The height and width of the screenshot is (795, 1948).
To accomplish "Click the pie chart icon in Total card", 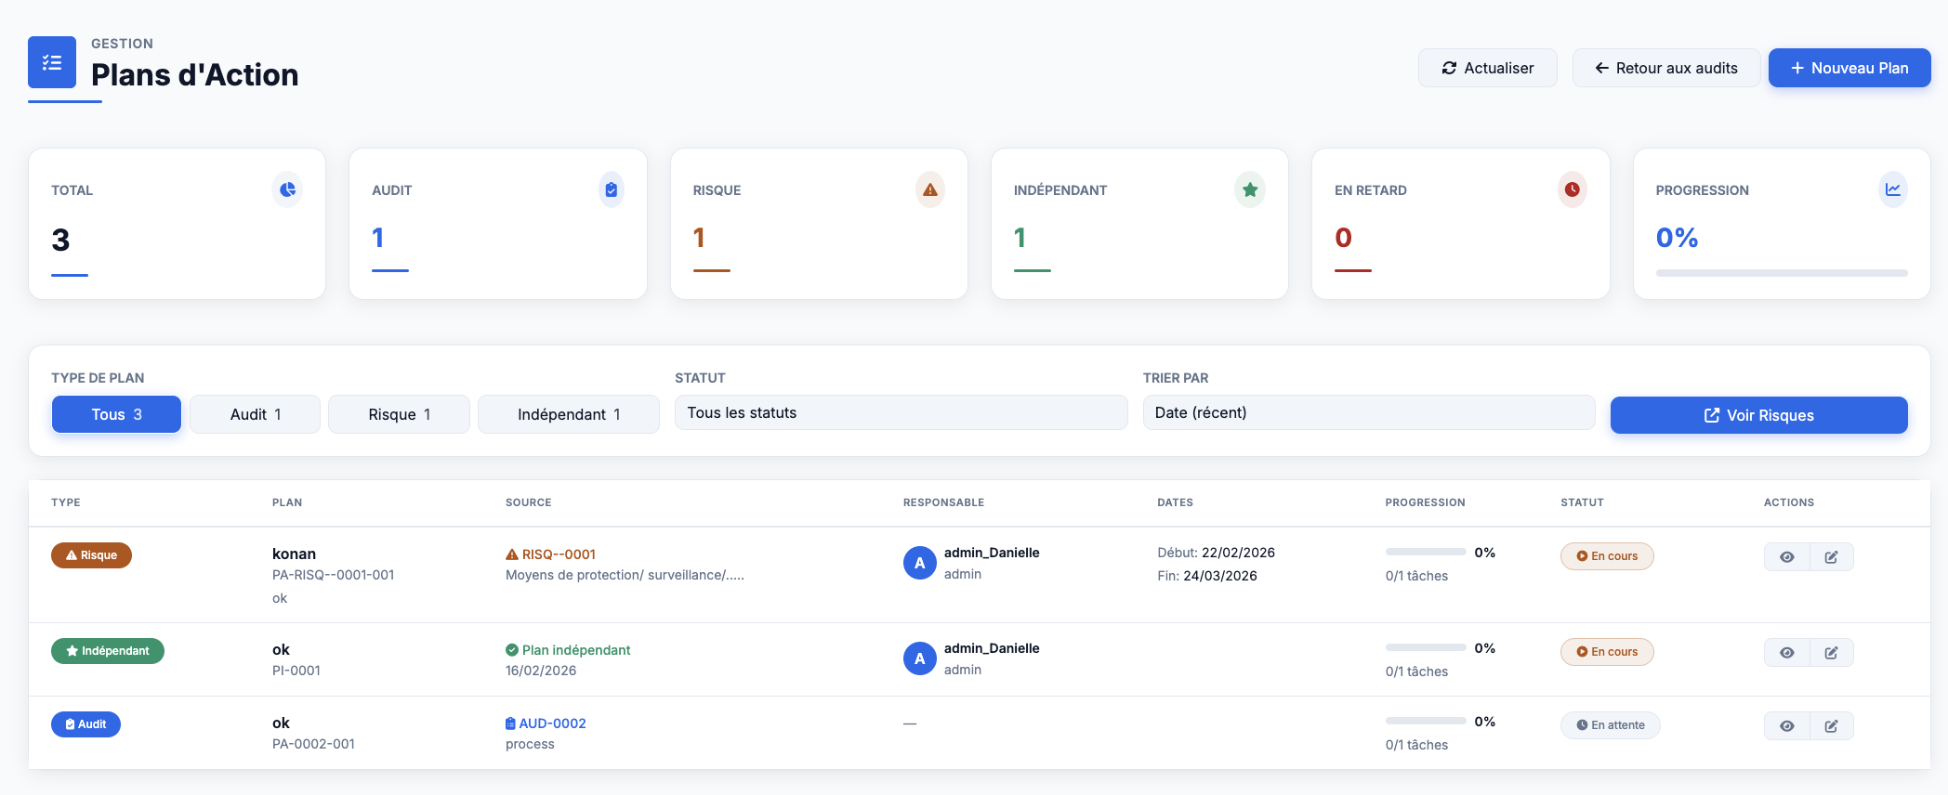I will tap(287, 189).
